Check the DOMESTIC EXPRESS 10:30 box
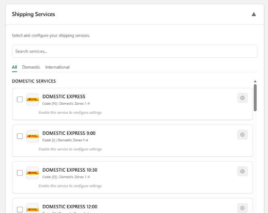268x213 pixels. (20, 173)
